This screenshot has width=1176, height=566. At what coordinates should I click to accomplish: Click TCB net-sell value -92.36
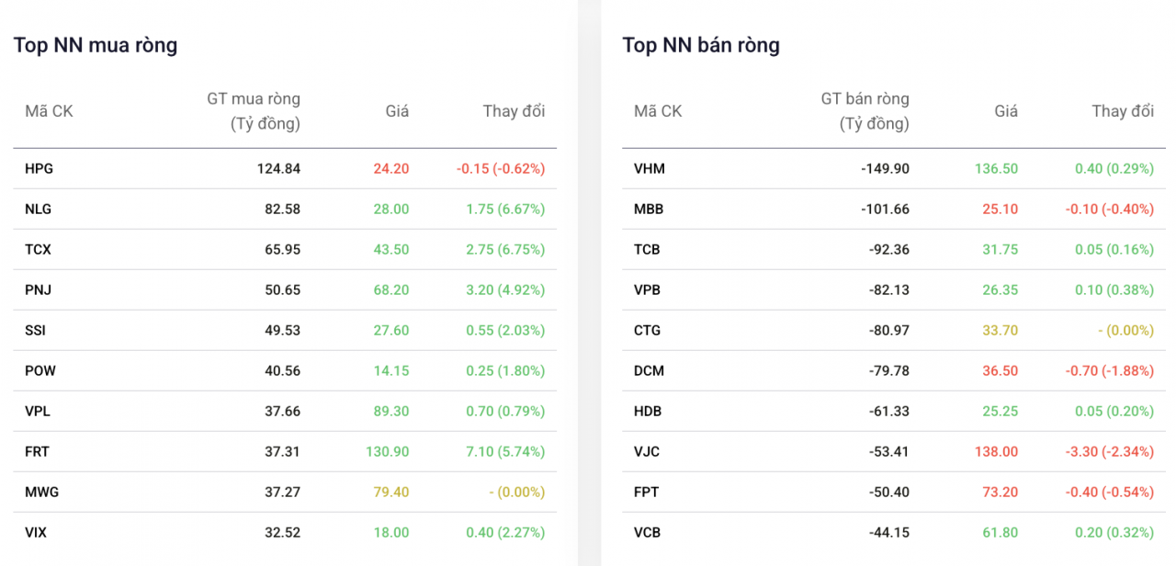(x=889, y=250)
